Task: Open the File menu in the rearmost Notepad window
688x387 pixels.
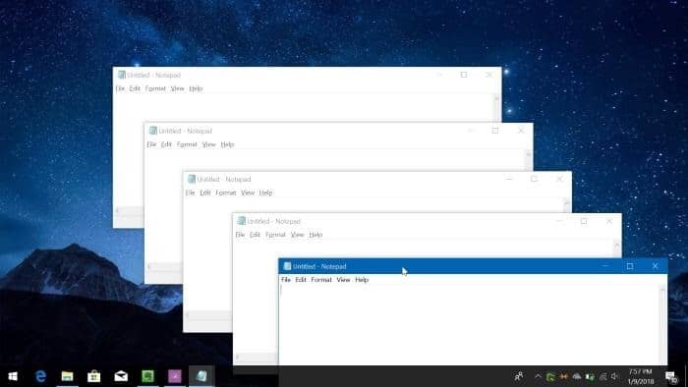Action: click(120, 88)
